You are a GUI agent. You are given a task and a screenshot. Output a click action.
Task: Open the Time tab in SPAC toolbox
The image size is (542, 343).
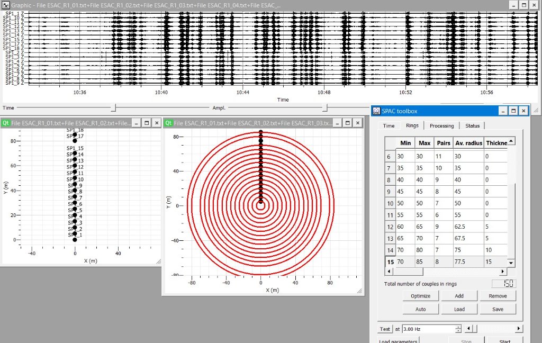tap(389, 126)
